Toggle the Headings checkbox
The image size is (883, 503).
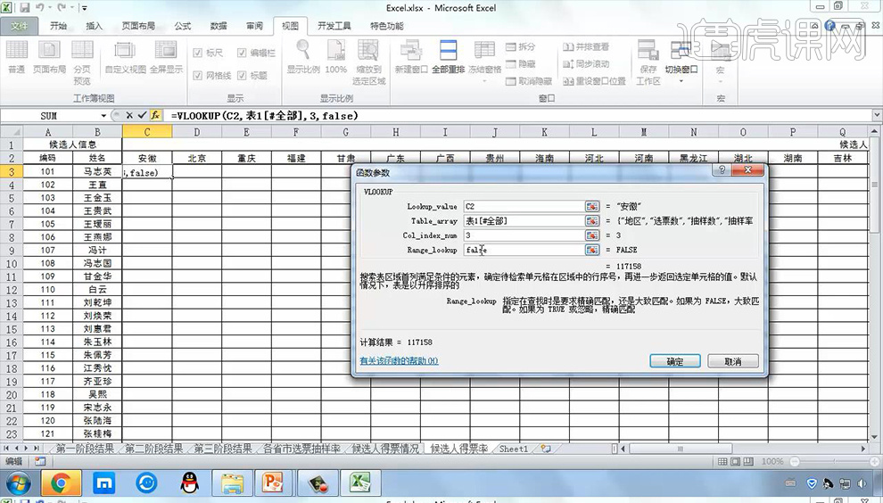pos(242,75)
